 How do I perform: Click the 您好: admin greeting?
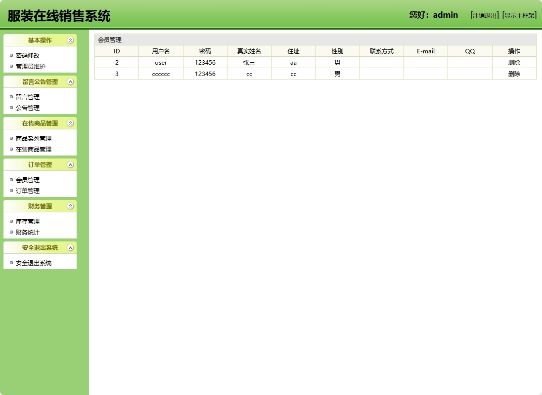point(434,15)
